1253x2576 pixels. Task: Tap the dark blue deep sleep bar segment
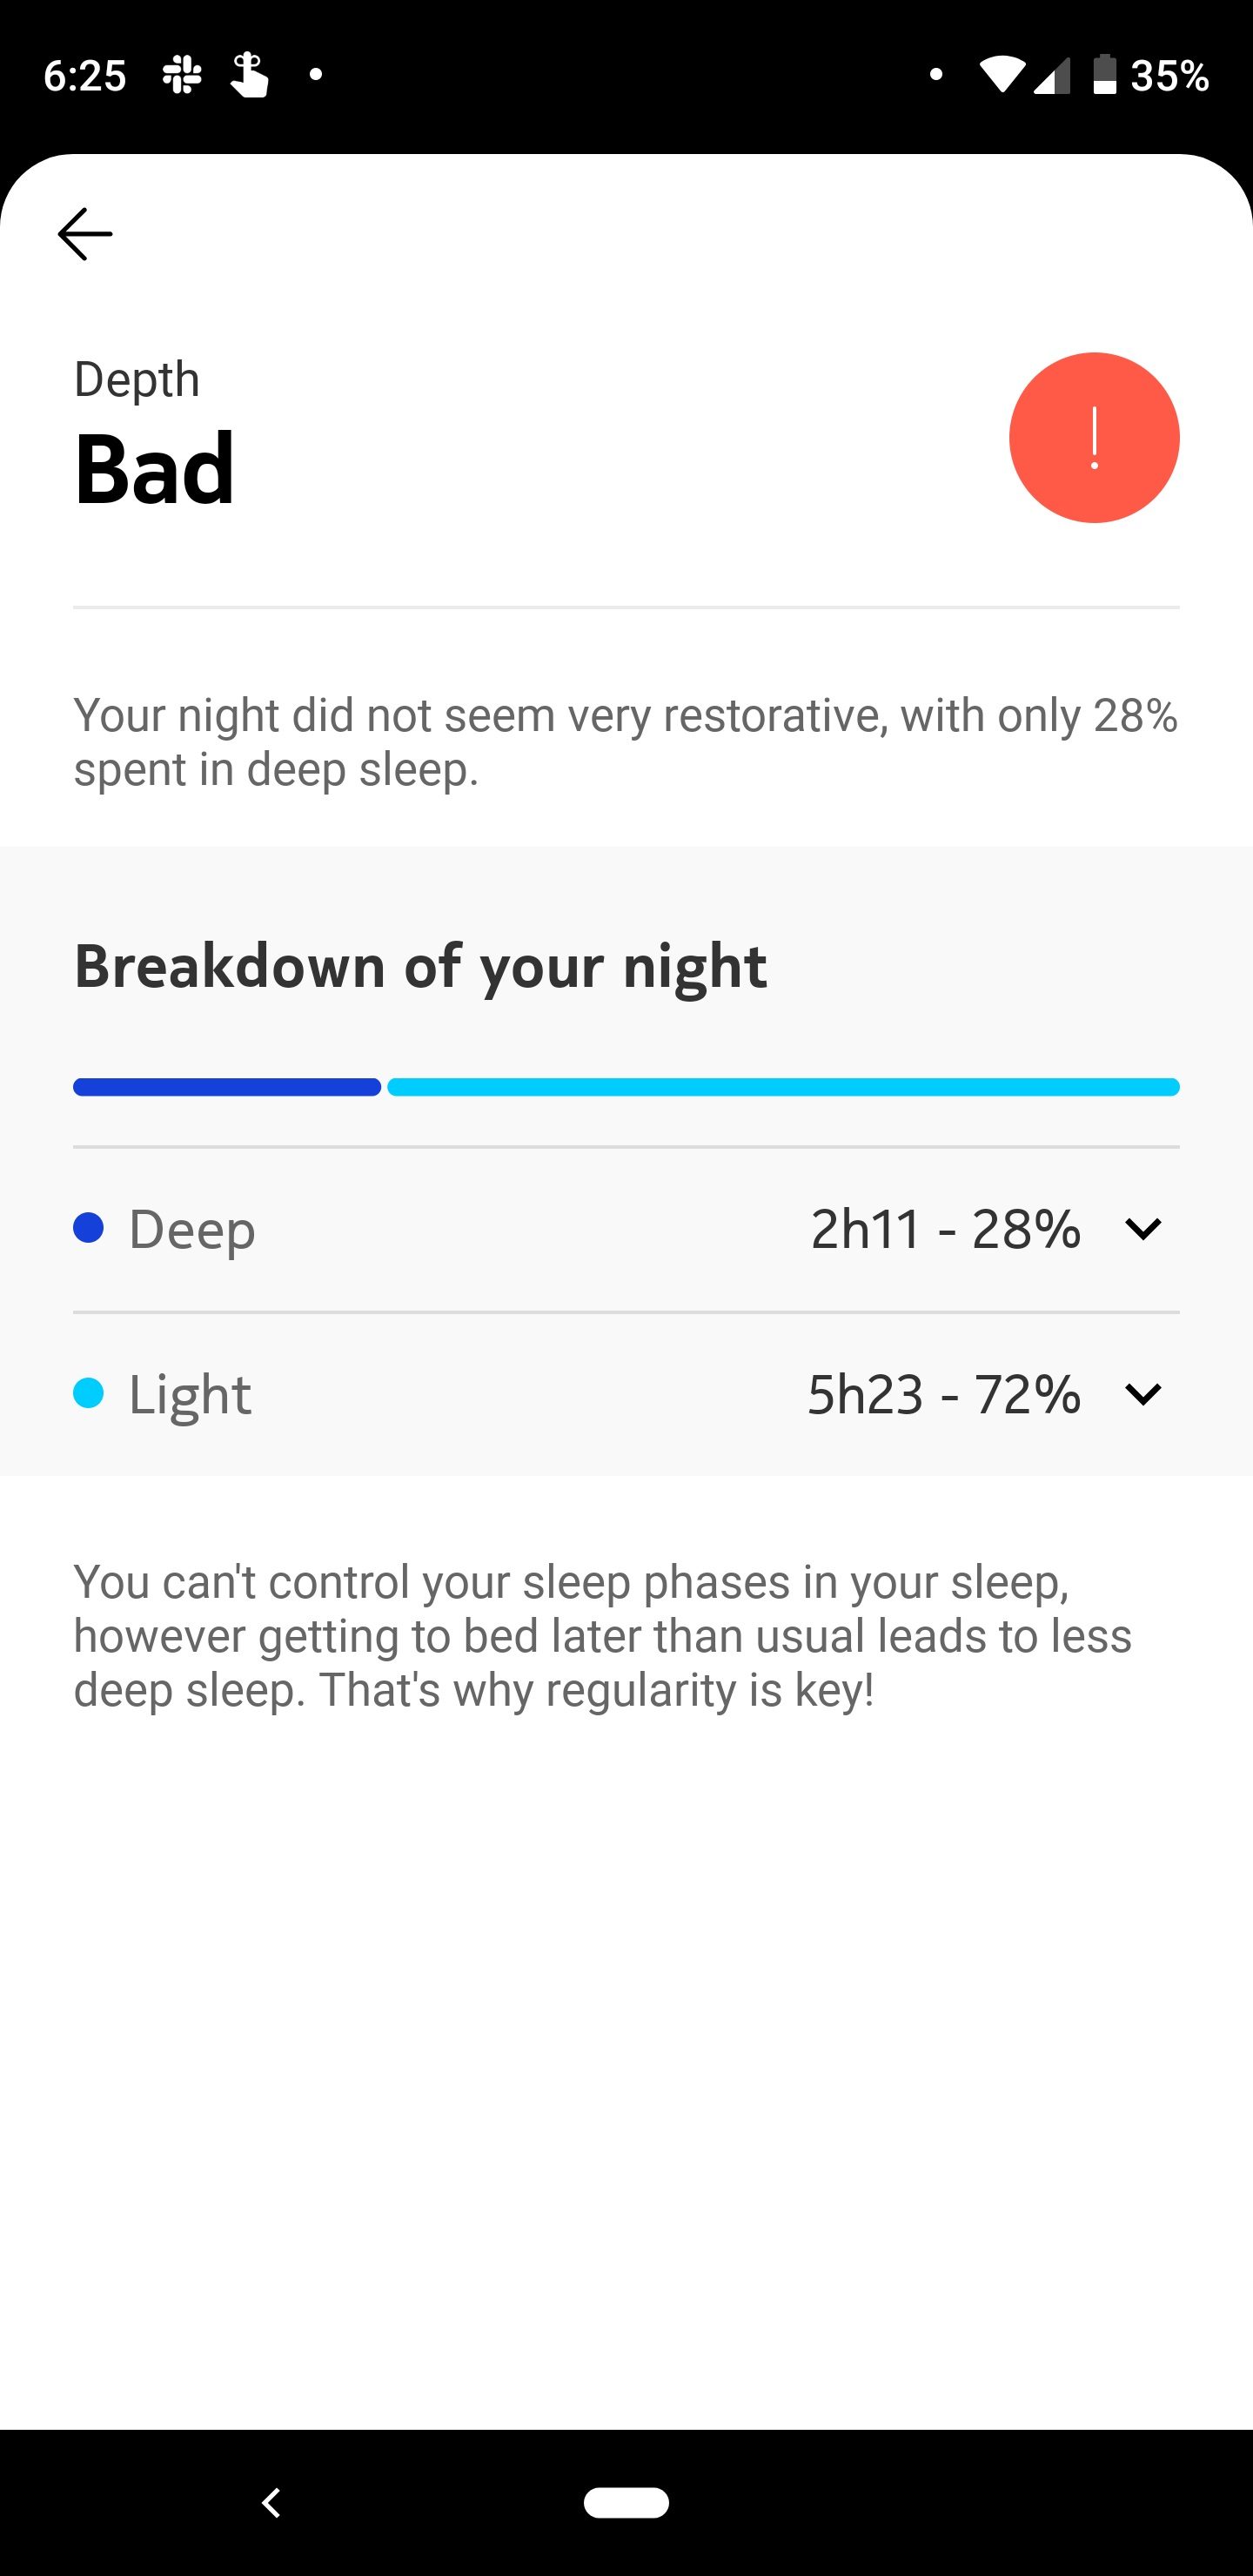click(x=227, y=1087)
